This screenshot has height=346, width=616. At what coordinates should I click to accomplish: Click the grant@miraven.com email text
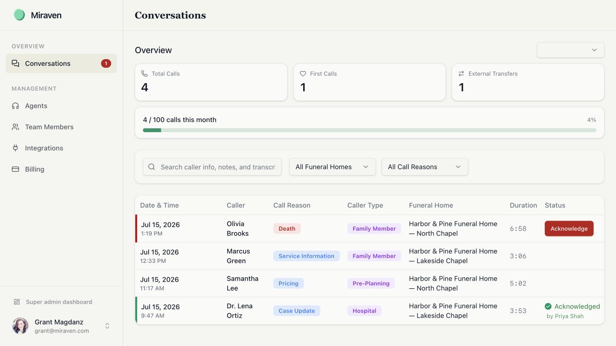(62, 331)
